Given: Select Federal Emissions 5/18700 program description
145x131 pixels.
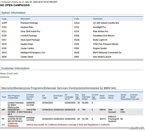Looking at the screenshot, I should pos(16,119).
